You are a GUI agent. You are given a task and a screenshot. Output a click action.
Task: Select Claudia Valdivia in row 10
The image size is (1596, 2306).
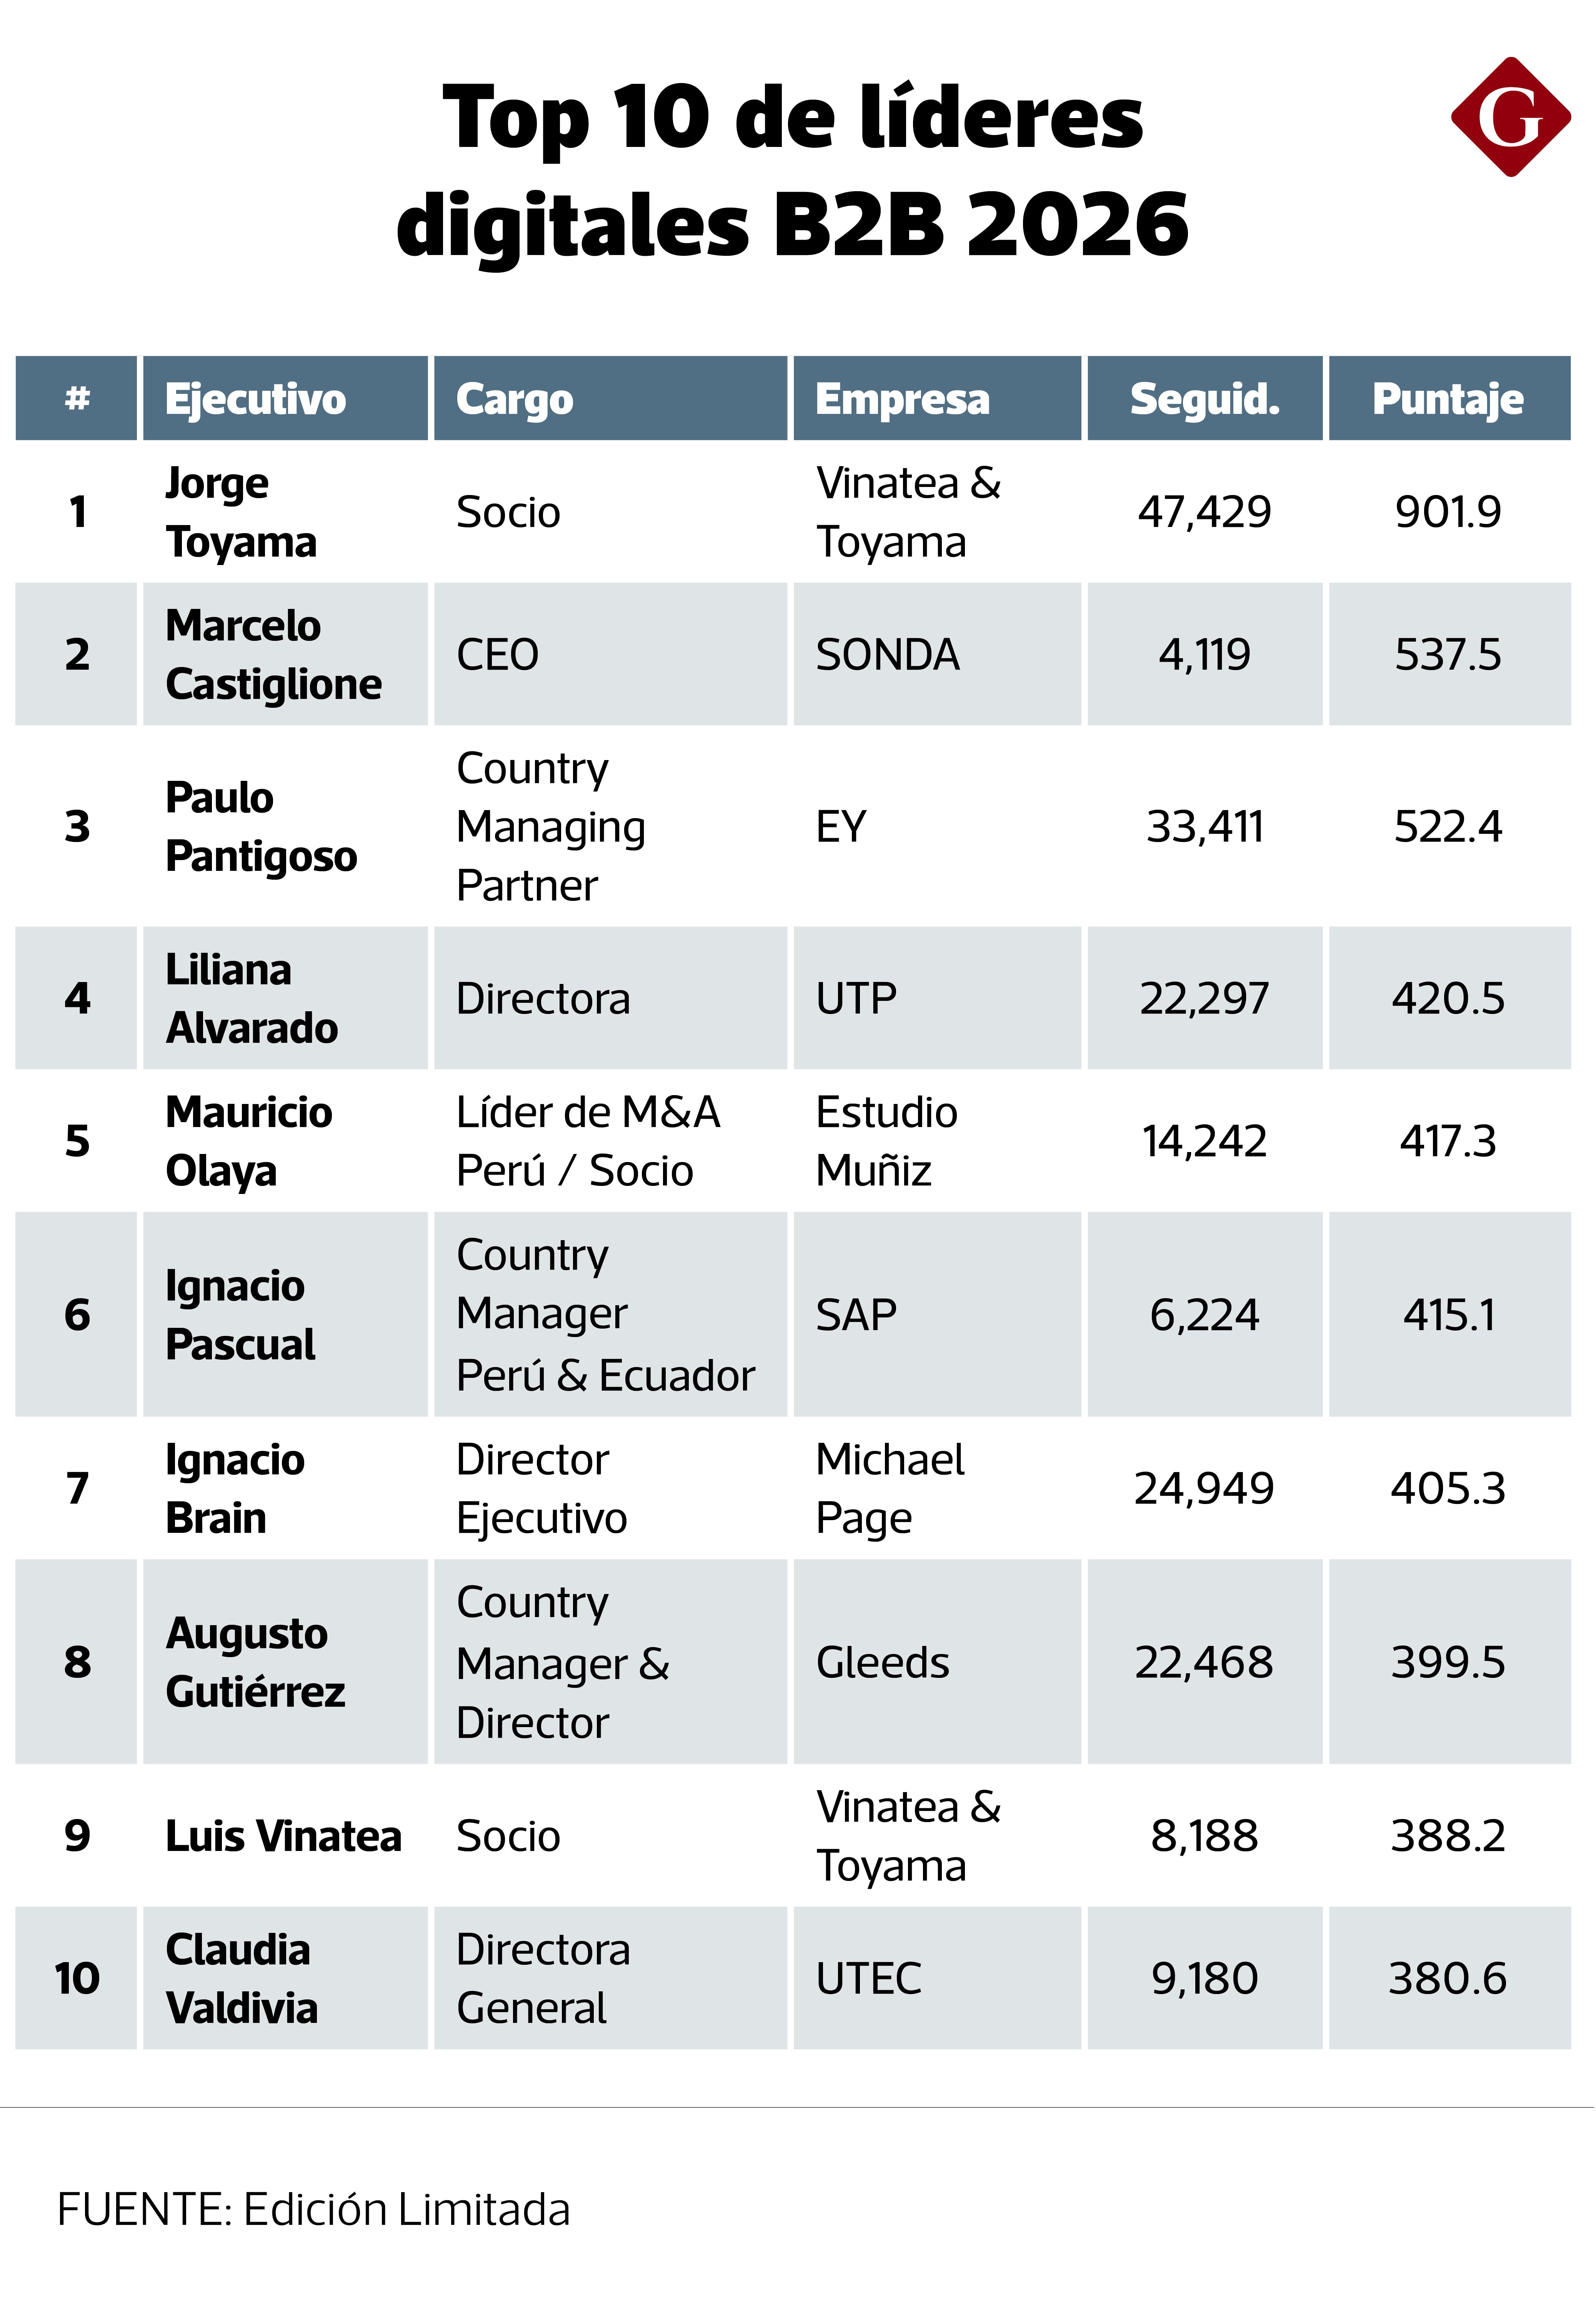(241, 1978)
